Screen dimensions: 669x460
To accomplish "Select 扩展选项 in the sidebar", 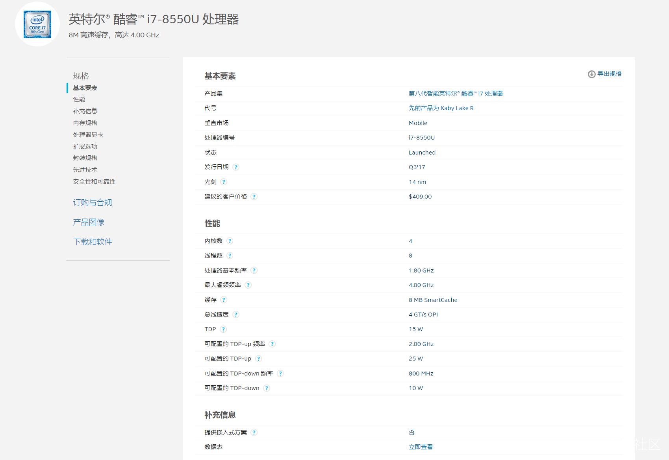I will pyautogui.click(x=85, y=146).
